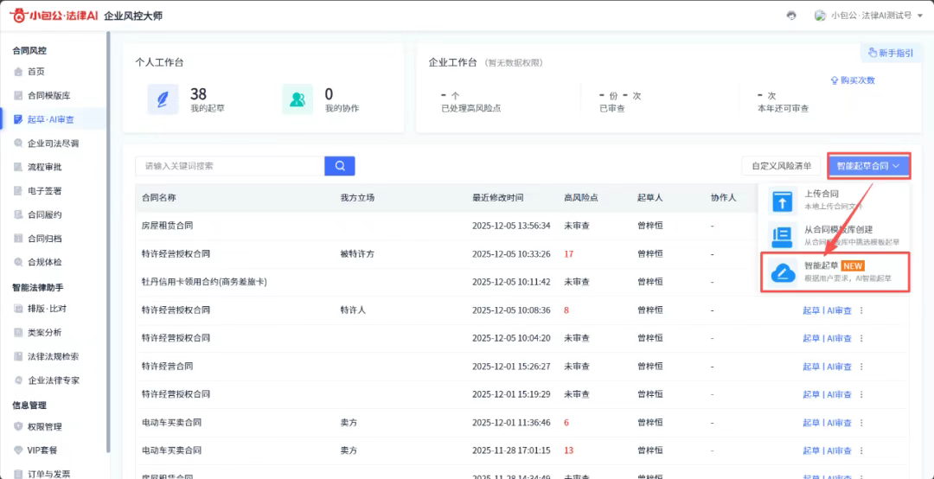Click the blue search magnifier button
Image resolution: width=934 pixels, height=479 pixels.
point(340,166)
